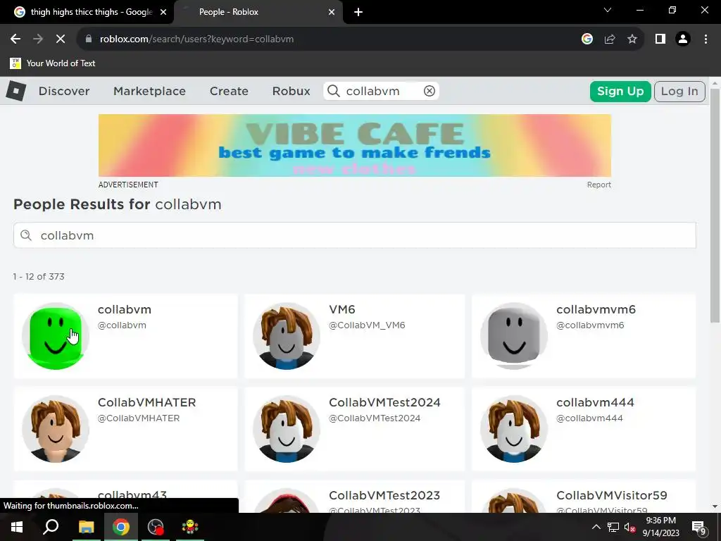Viewport: 721px width, 541px height.
Task: Click the Chrome icon in the taskbar
Action: click(x=121, y=527)
